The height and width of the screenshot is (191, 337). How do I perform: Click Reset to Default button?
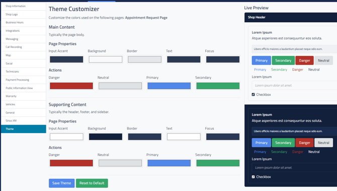92,183
